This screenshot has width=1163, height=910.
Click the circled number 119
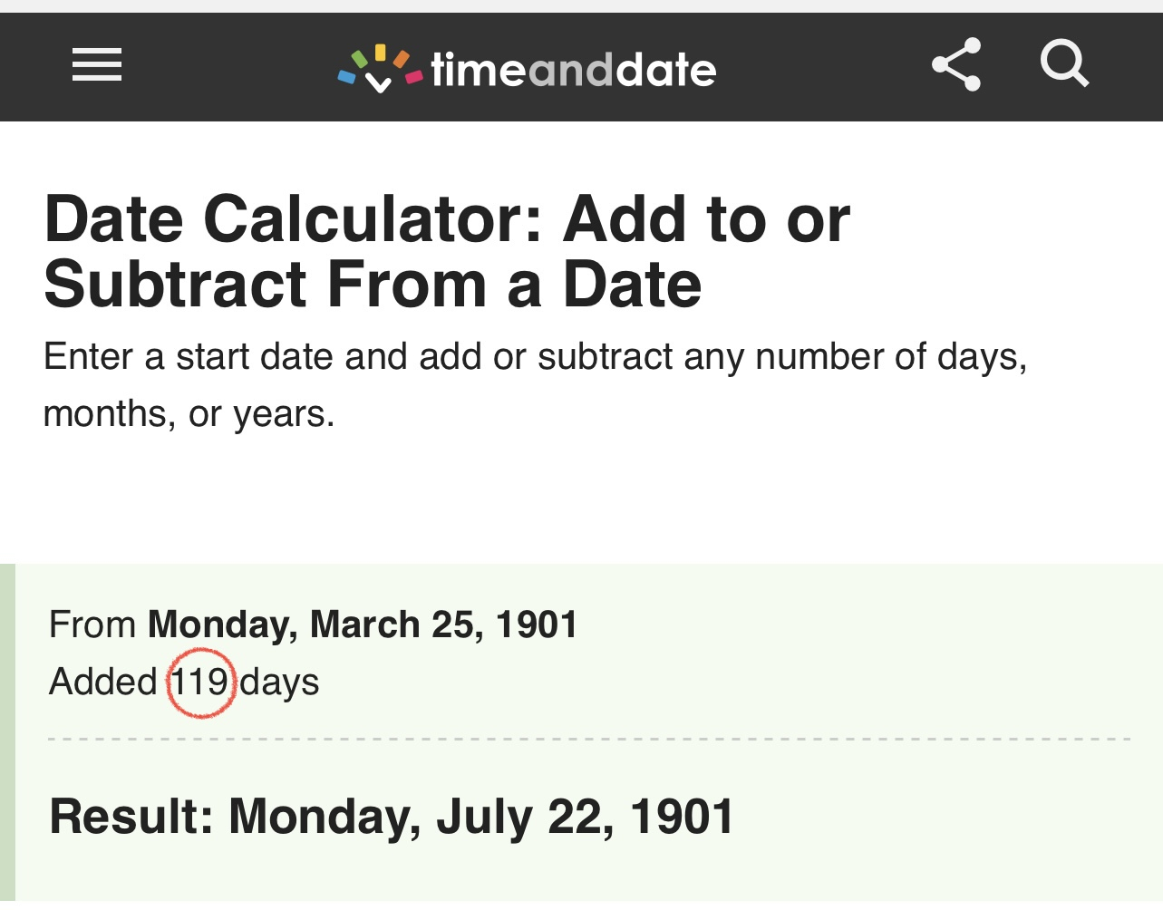(x=200, y=682)
